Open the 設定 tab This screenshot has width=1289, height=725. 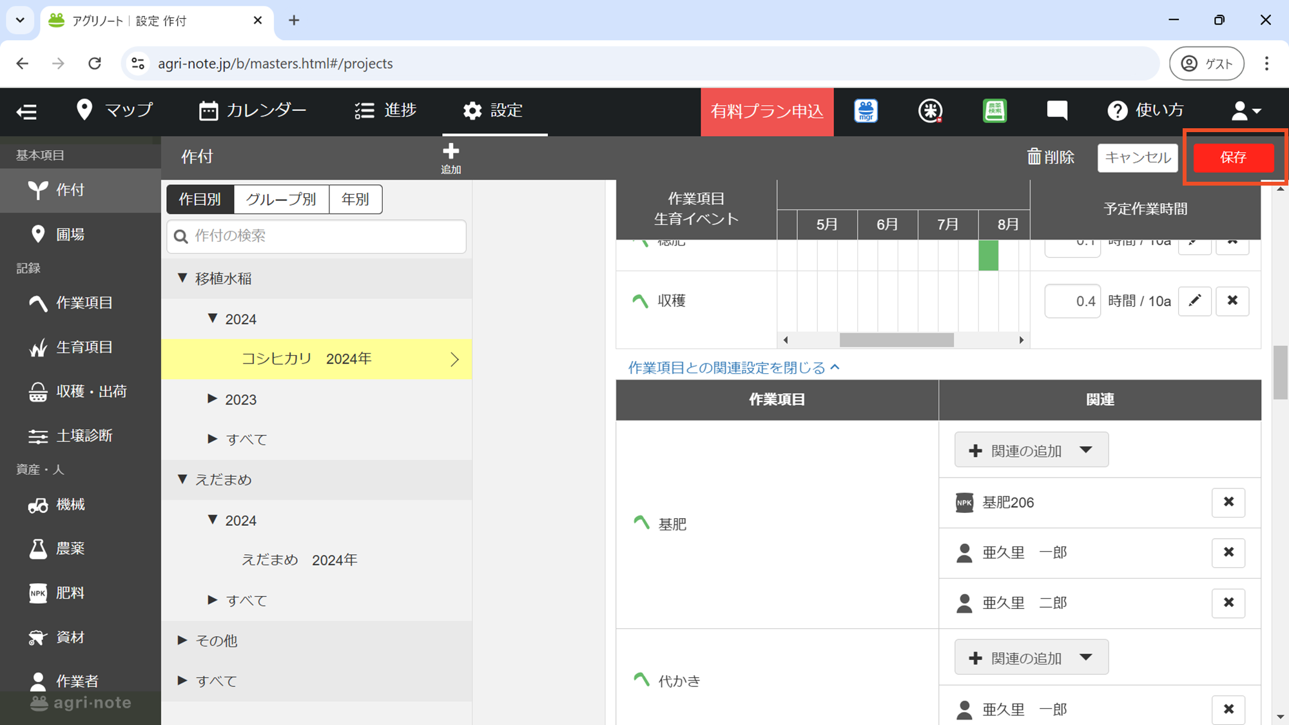(x=493, y=110)
